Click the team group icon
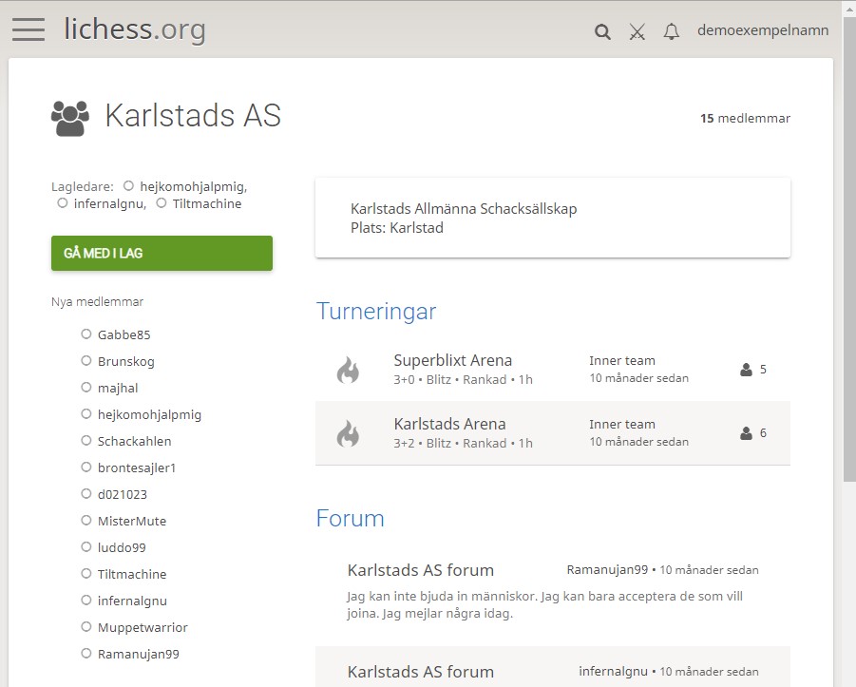The height and width of the screenshot is (687, 856). (x=69, y=117)
